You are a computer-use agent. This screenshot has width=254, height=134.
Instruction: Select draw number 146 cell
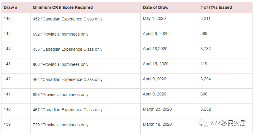pyautogui.click(x=7, y=18)
